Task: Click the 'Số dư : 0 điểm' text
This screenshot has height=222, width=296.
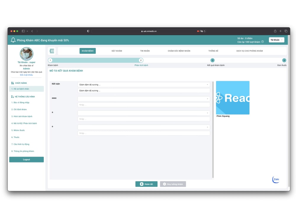Action: 245,38
